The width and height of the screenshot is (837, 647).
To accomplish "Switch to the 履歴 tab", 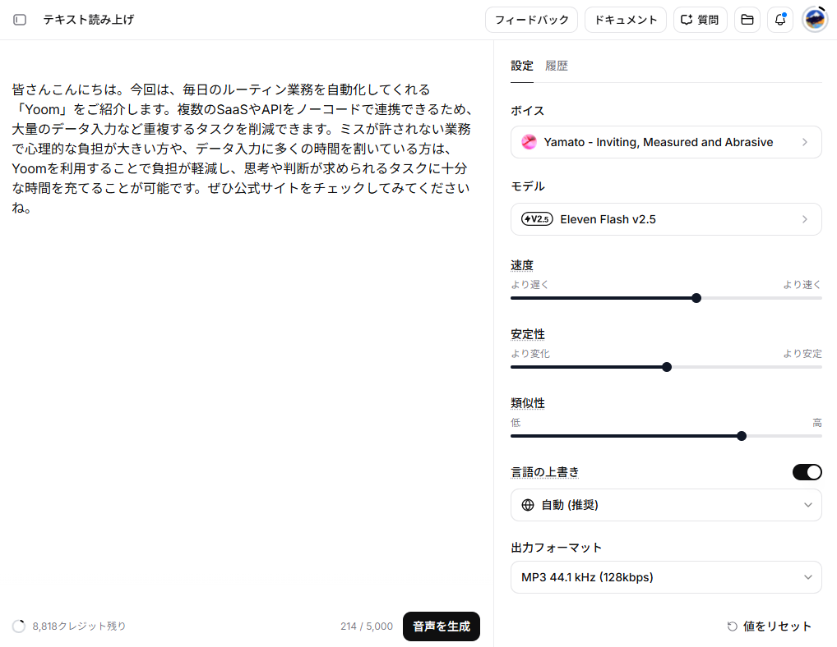I will tap(557, 66).
